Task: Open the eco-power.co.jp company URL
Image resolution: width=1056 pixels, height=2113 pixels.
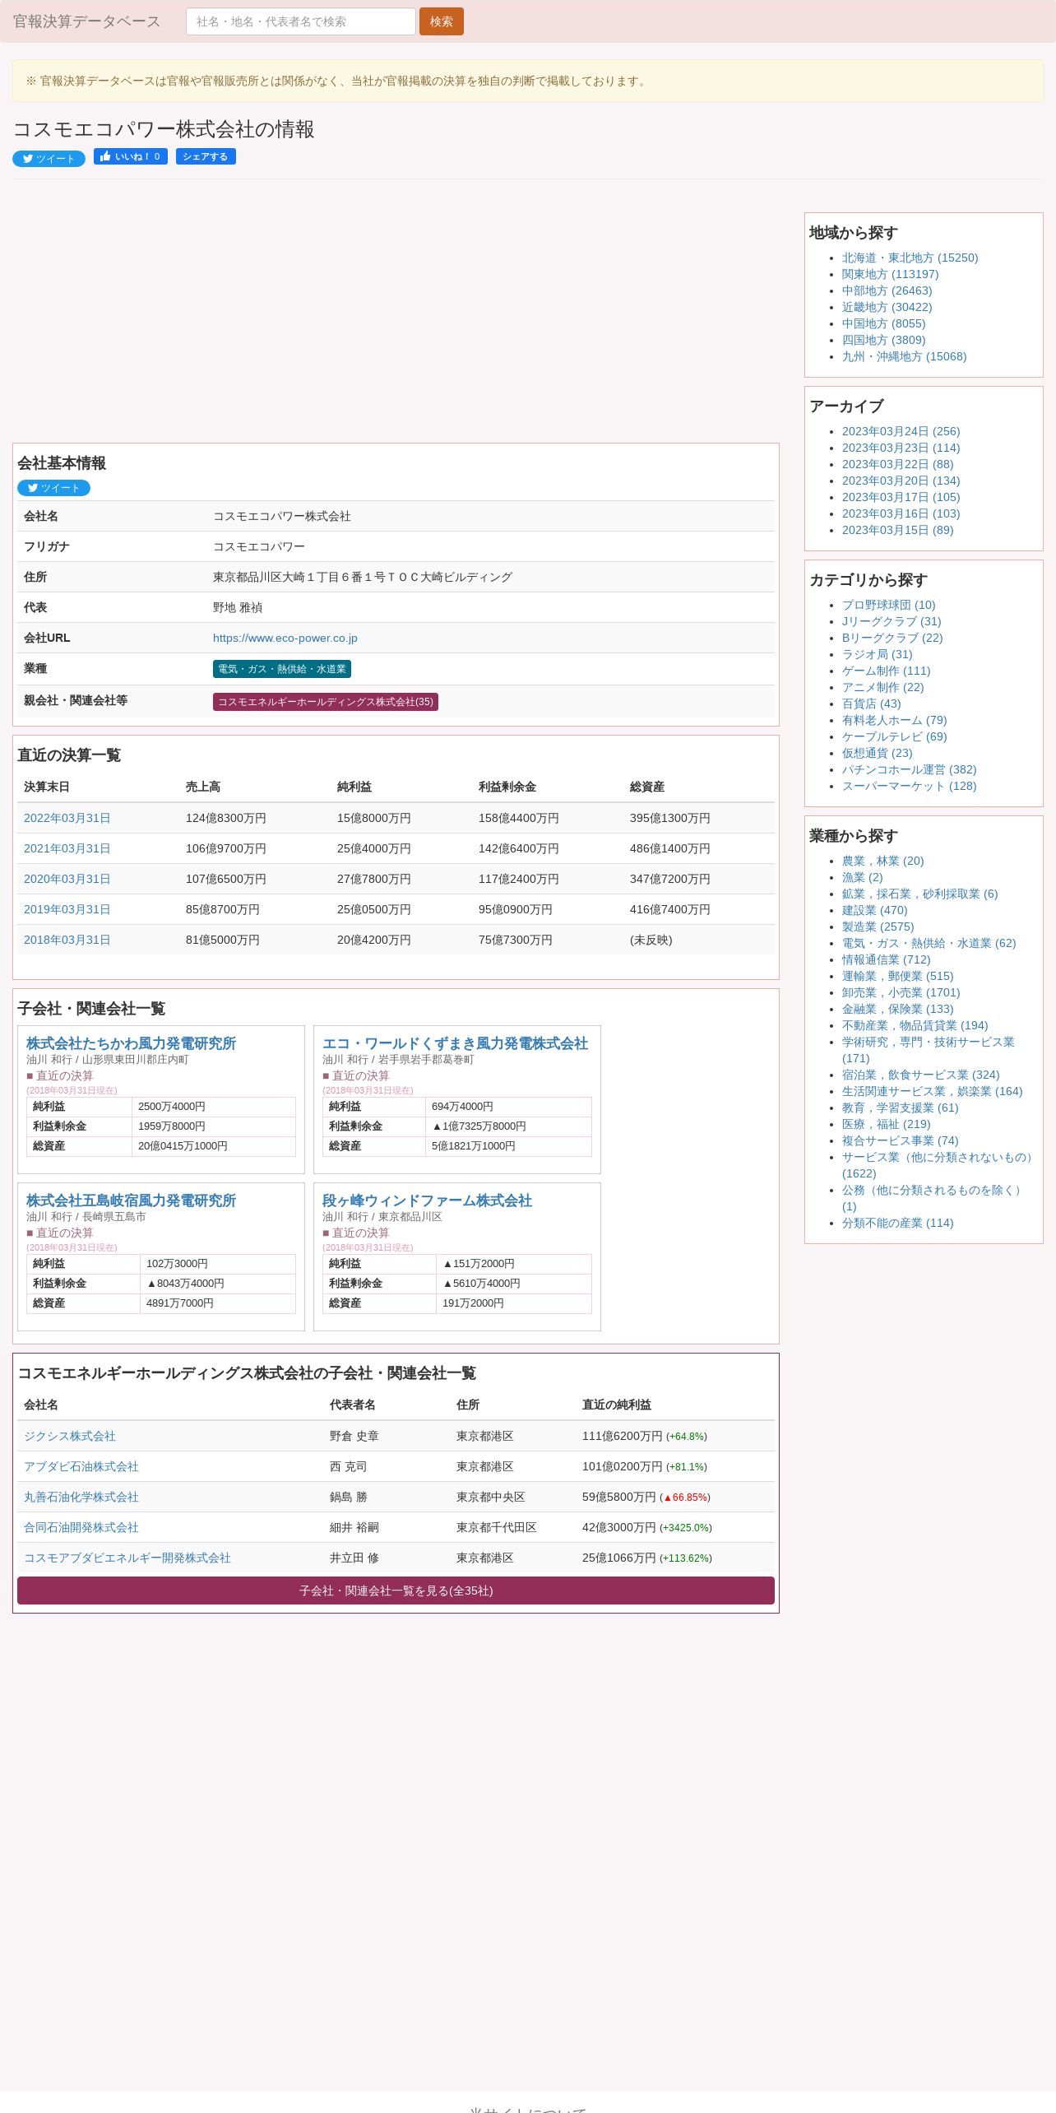Action: point(285,638)
